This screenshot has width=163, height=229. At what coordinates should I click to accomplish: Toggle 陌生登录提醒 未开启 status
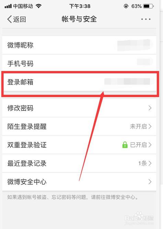(138, 126)
